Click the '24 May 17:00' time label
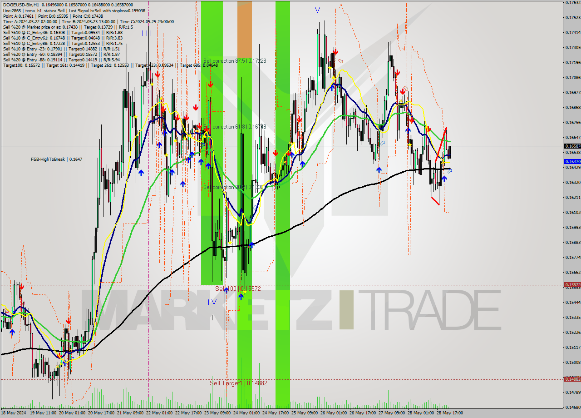 [x=276, y=413]
